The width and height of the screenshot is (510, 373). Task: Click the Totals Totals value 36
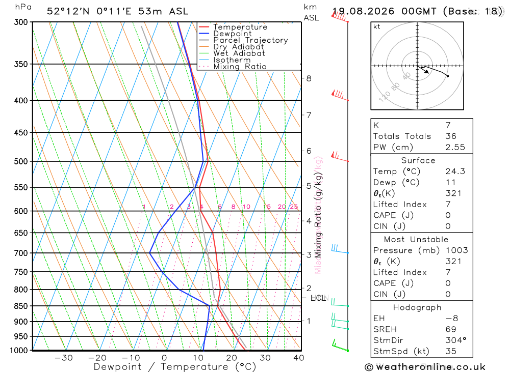[451, 136]
